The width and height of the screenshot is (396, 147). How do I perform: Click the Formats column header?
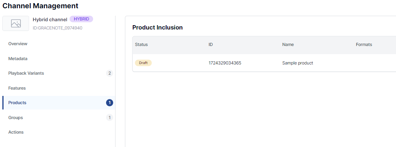pos(364,44)
